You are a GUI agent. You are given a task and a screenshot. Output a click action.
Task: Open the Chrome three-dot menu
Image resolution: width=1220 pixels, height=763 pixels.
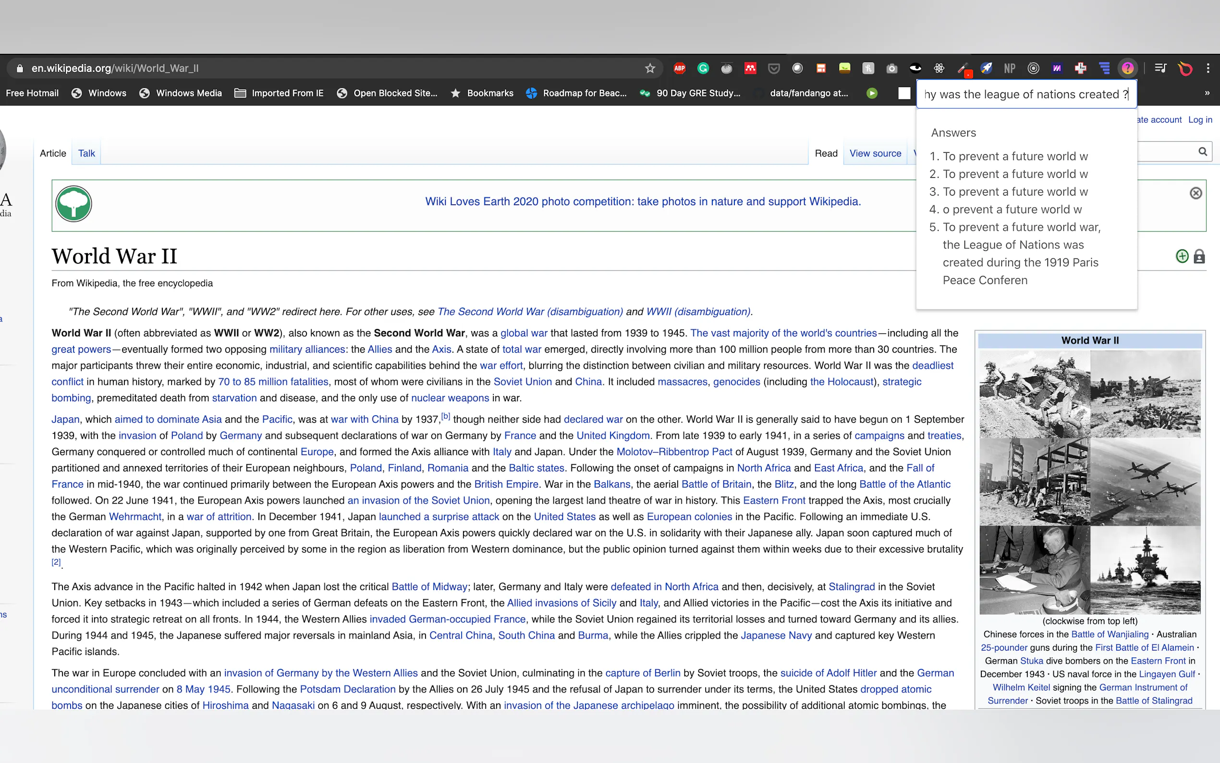(1208, 68)
